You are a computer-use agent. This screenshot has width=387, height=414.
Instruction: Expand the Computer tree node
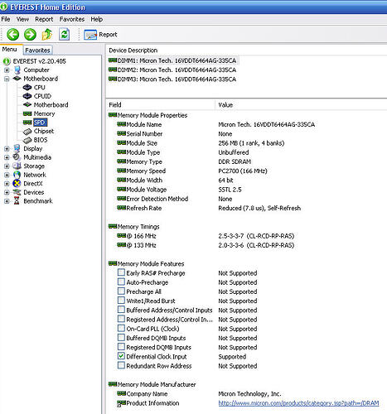click(7, 70)
